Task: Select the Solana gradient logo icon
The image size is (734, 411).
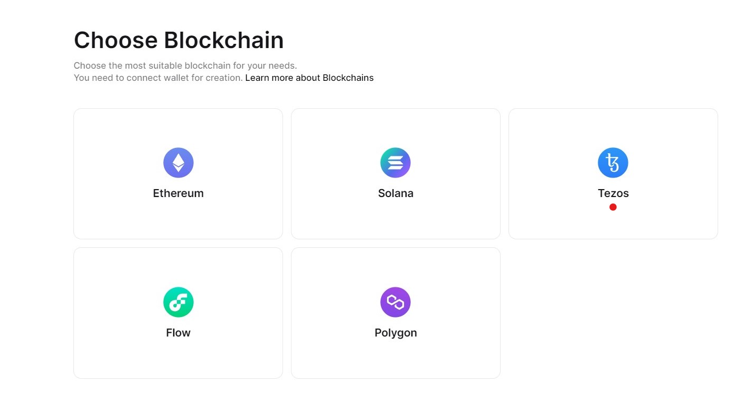Action: pyautogui.click(x=396, y=163)
